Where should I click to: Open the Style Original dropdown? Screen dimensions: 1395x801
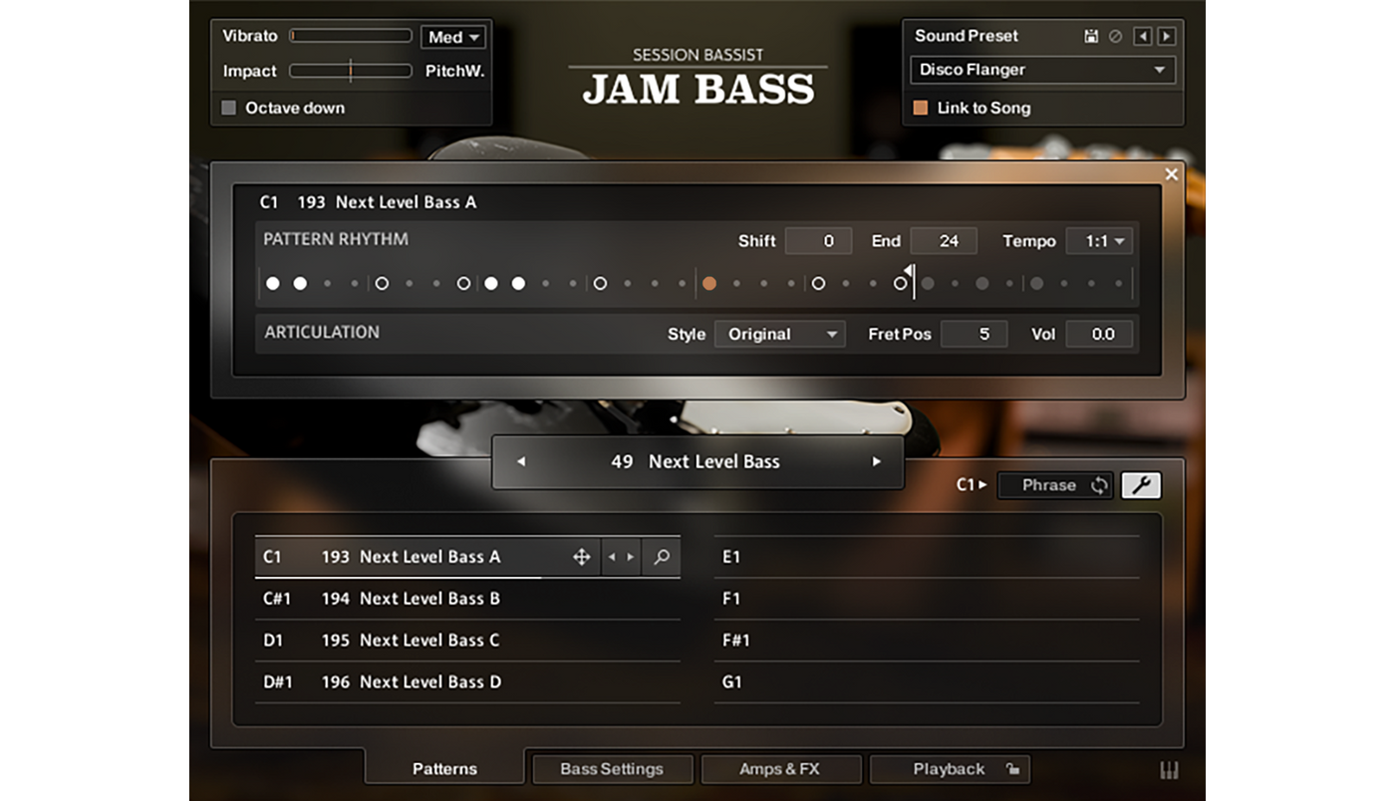[x=779, y=334]
